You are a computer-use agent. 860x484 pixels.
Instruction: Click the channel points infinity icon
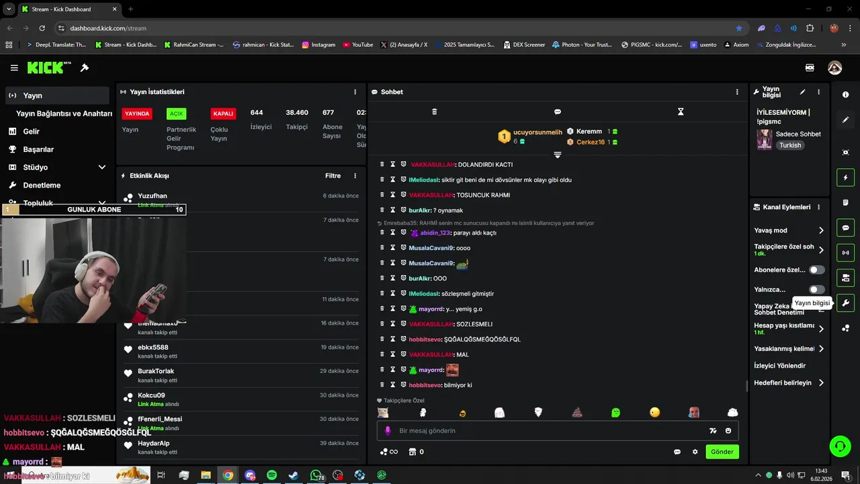pyautogui.click(x=389, y=452)
